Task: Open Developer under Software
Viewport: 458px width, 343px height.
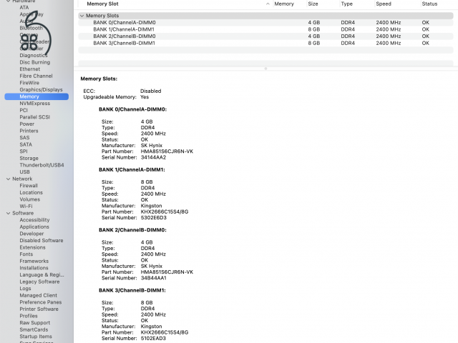Action: [31, 234]
